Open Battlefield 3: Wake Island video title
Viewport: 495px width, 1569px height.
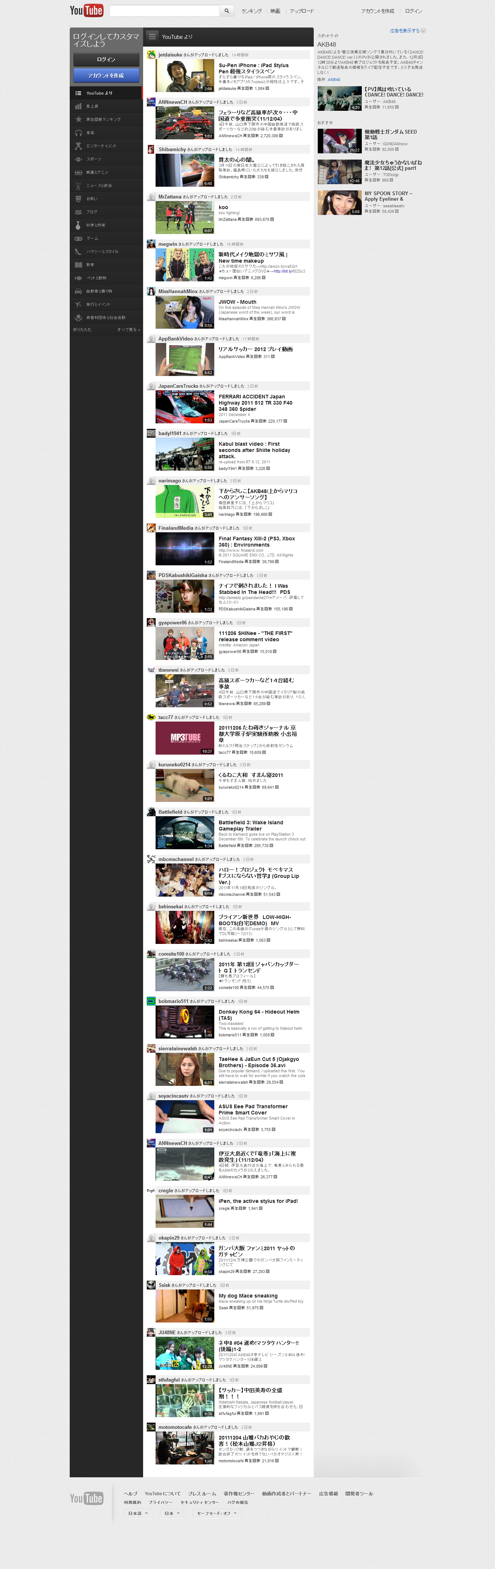coord(251,825)
